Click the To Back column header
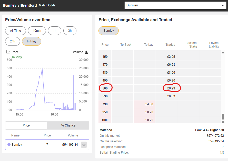The image size is (228, 161). [126, 45]
